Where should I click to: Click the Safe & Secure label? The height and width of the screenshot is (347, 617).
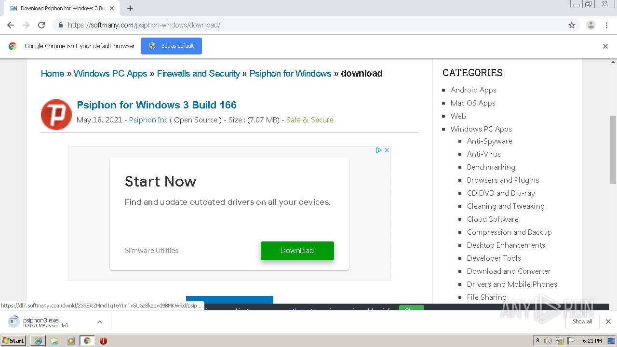tap(310, 120)
